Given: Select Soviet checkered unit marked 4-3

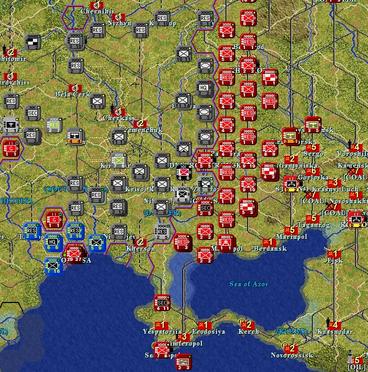Looking at the screenshot, I should 269,173.
